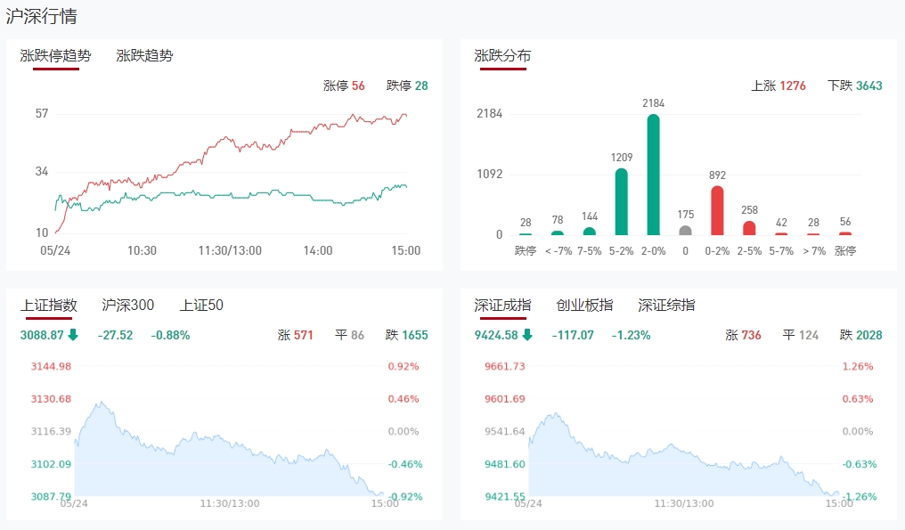Select the 深证成指 tab

(502, 305)
